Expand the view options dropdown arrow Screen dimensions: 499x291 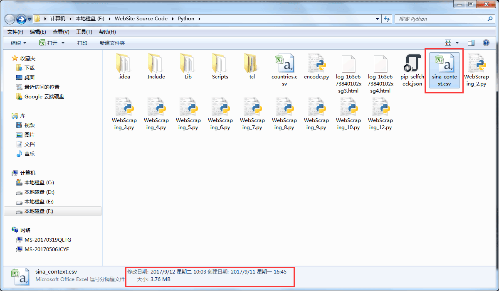coord(457,43)
